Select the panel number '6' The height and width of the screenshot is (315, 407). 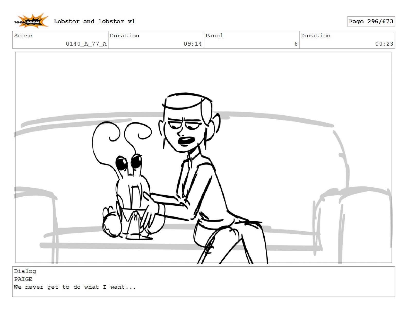[x=296, y=44]
